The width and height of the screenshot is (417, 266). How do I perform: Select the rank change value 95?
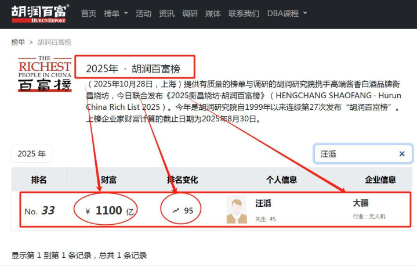[188, 211]
